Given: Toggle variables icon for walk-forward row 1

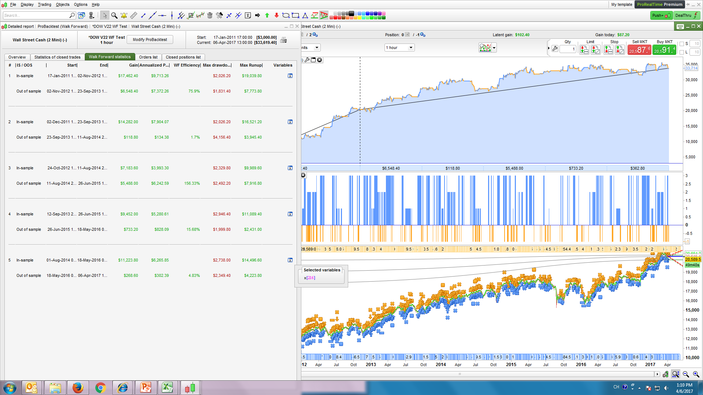Looking at the screenshot, I should pyautogui.click(x=290, y=76).
